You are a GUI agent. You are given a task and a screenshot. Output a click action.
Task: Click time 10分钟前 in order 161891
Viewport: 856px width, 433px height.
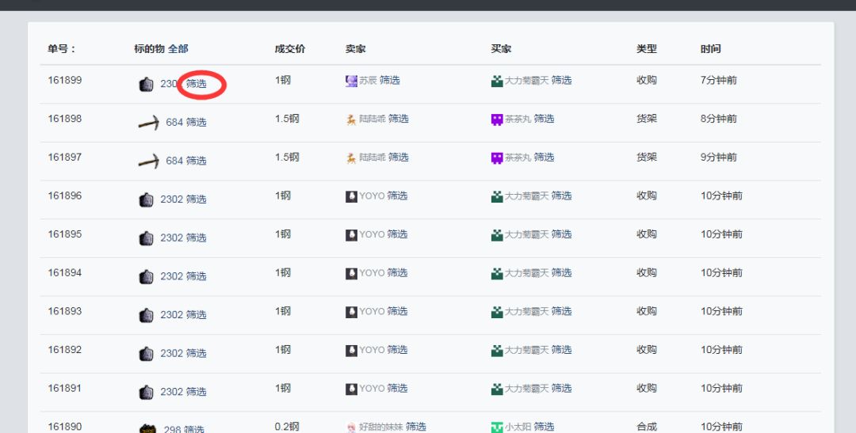pos(721,389)
